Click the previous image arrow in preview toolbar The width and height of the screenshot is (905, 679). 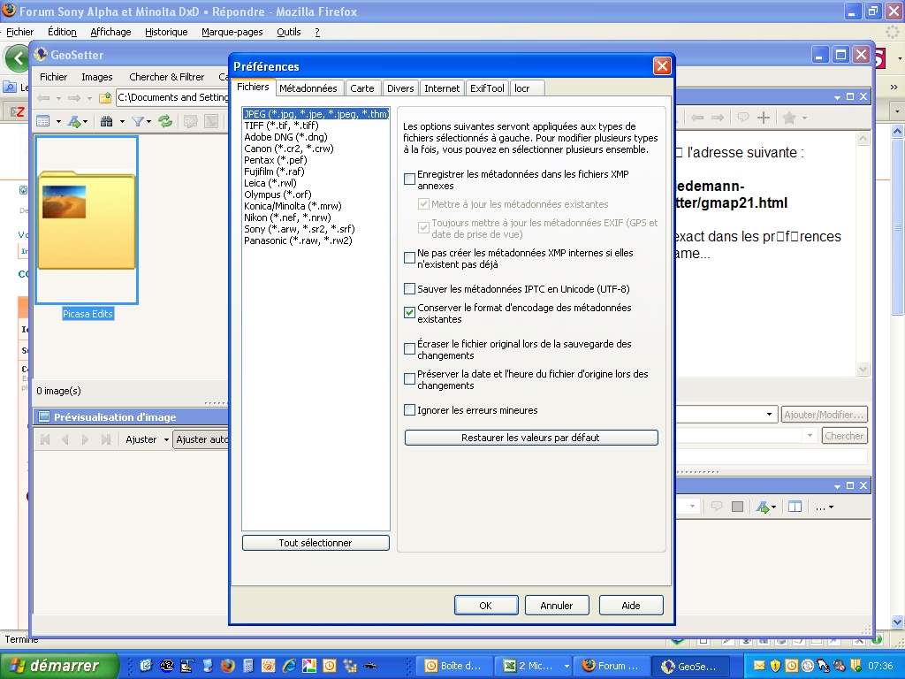(x=65, y=439)
